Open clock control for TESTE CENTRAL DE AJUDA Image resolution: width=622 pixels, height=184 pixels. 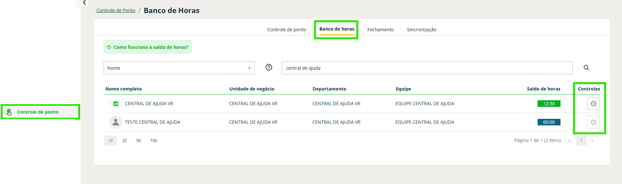pos(593,122)
